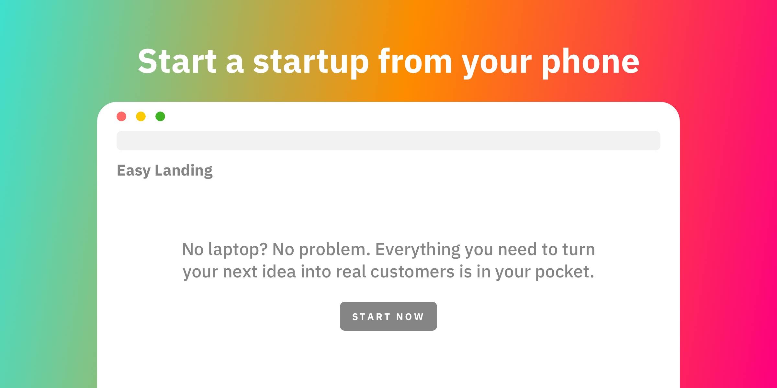Click the "No laptop?" text

(x=225, y=250)
